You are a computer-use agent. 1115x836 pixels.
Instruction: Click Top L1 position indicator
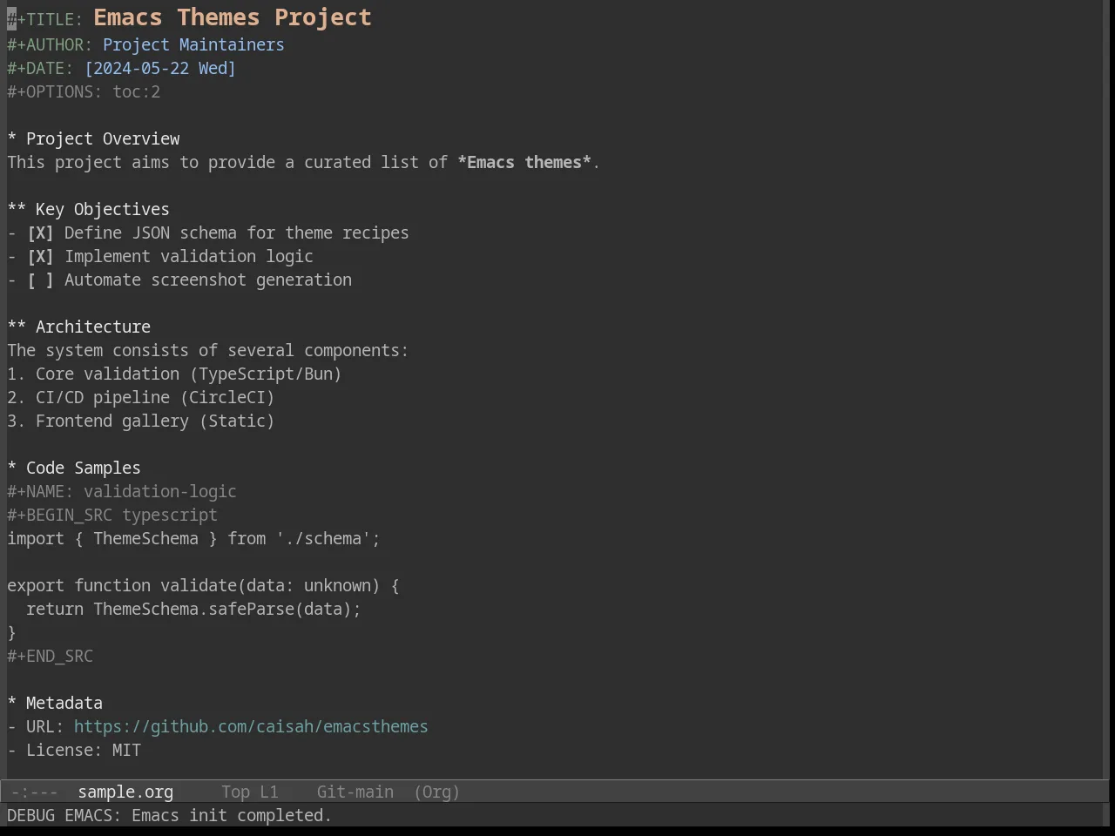tap(250, 792)
